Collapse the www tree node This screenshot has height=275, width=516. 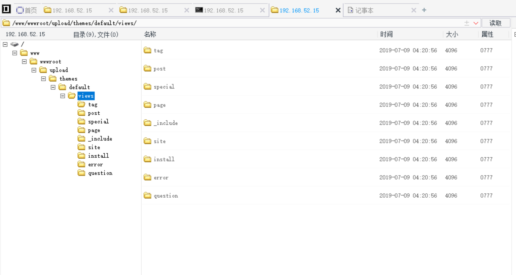(15, 53)
